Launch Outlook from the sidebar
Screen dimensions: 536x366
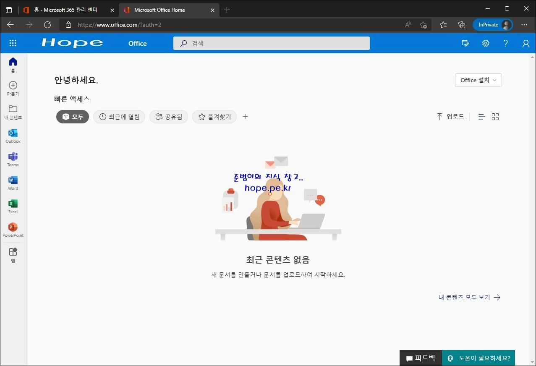point(13,136)
